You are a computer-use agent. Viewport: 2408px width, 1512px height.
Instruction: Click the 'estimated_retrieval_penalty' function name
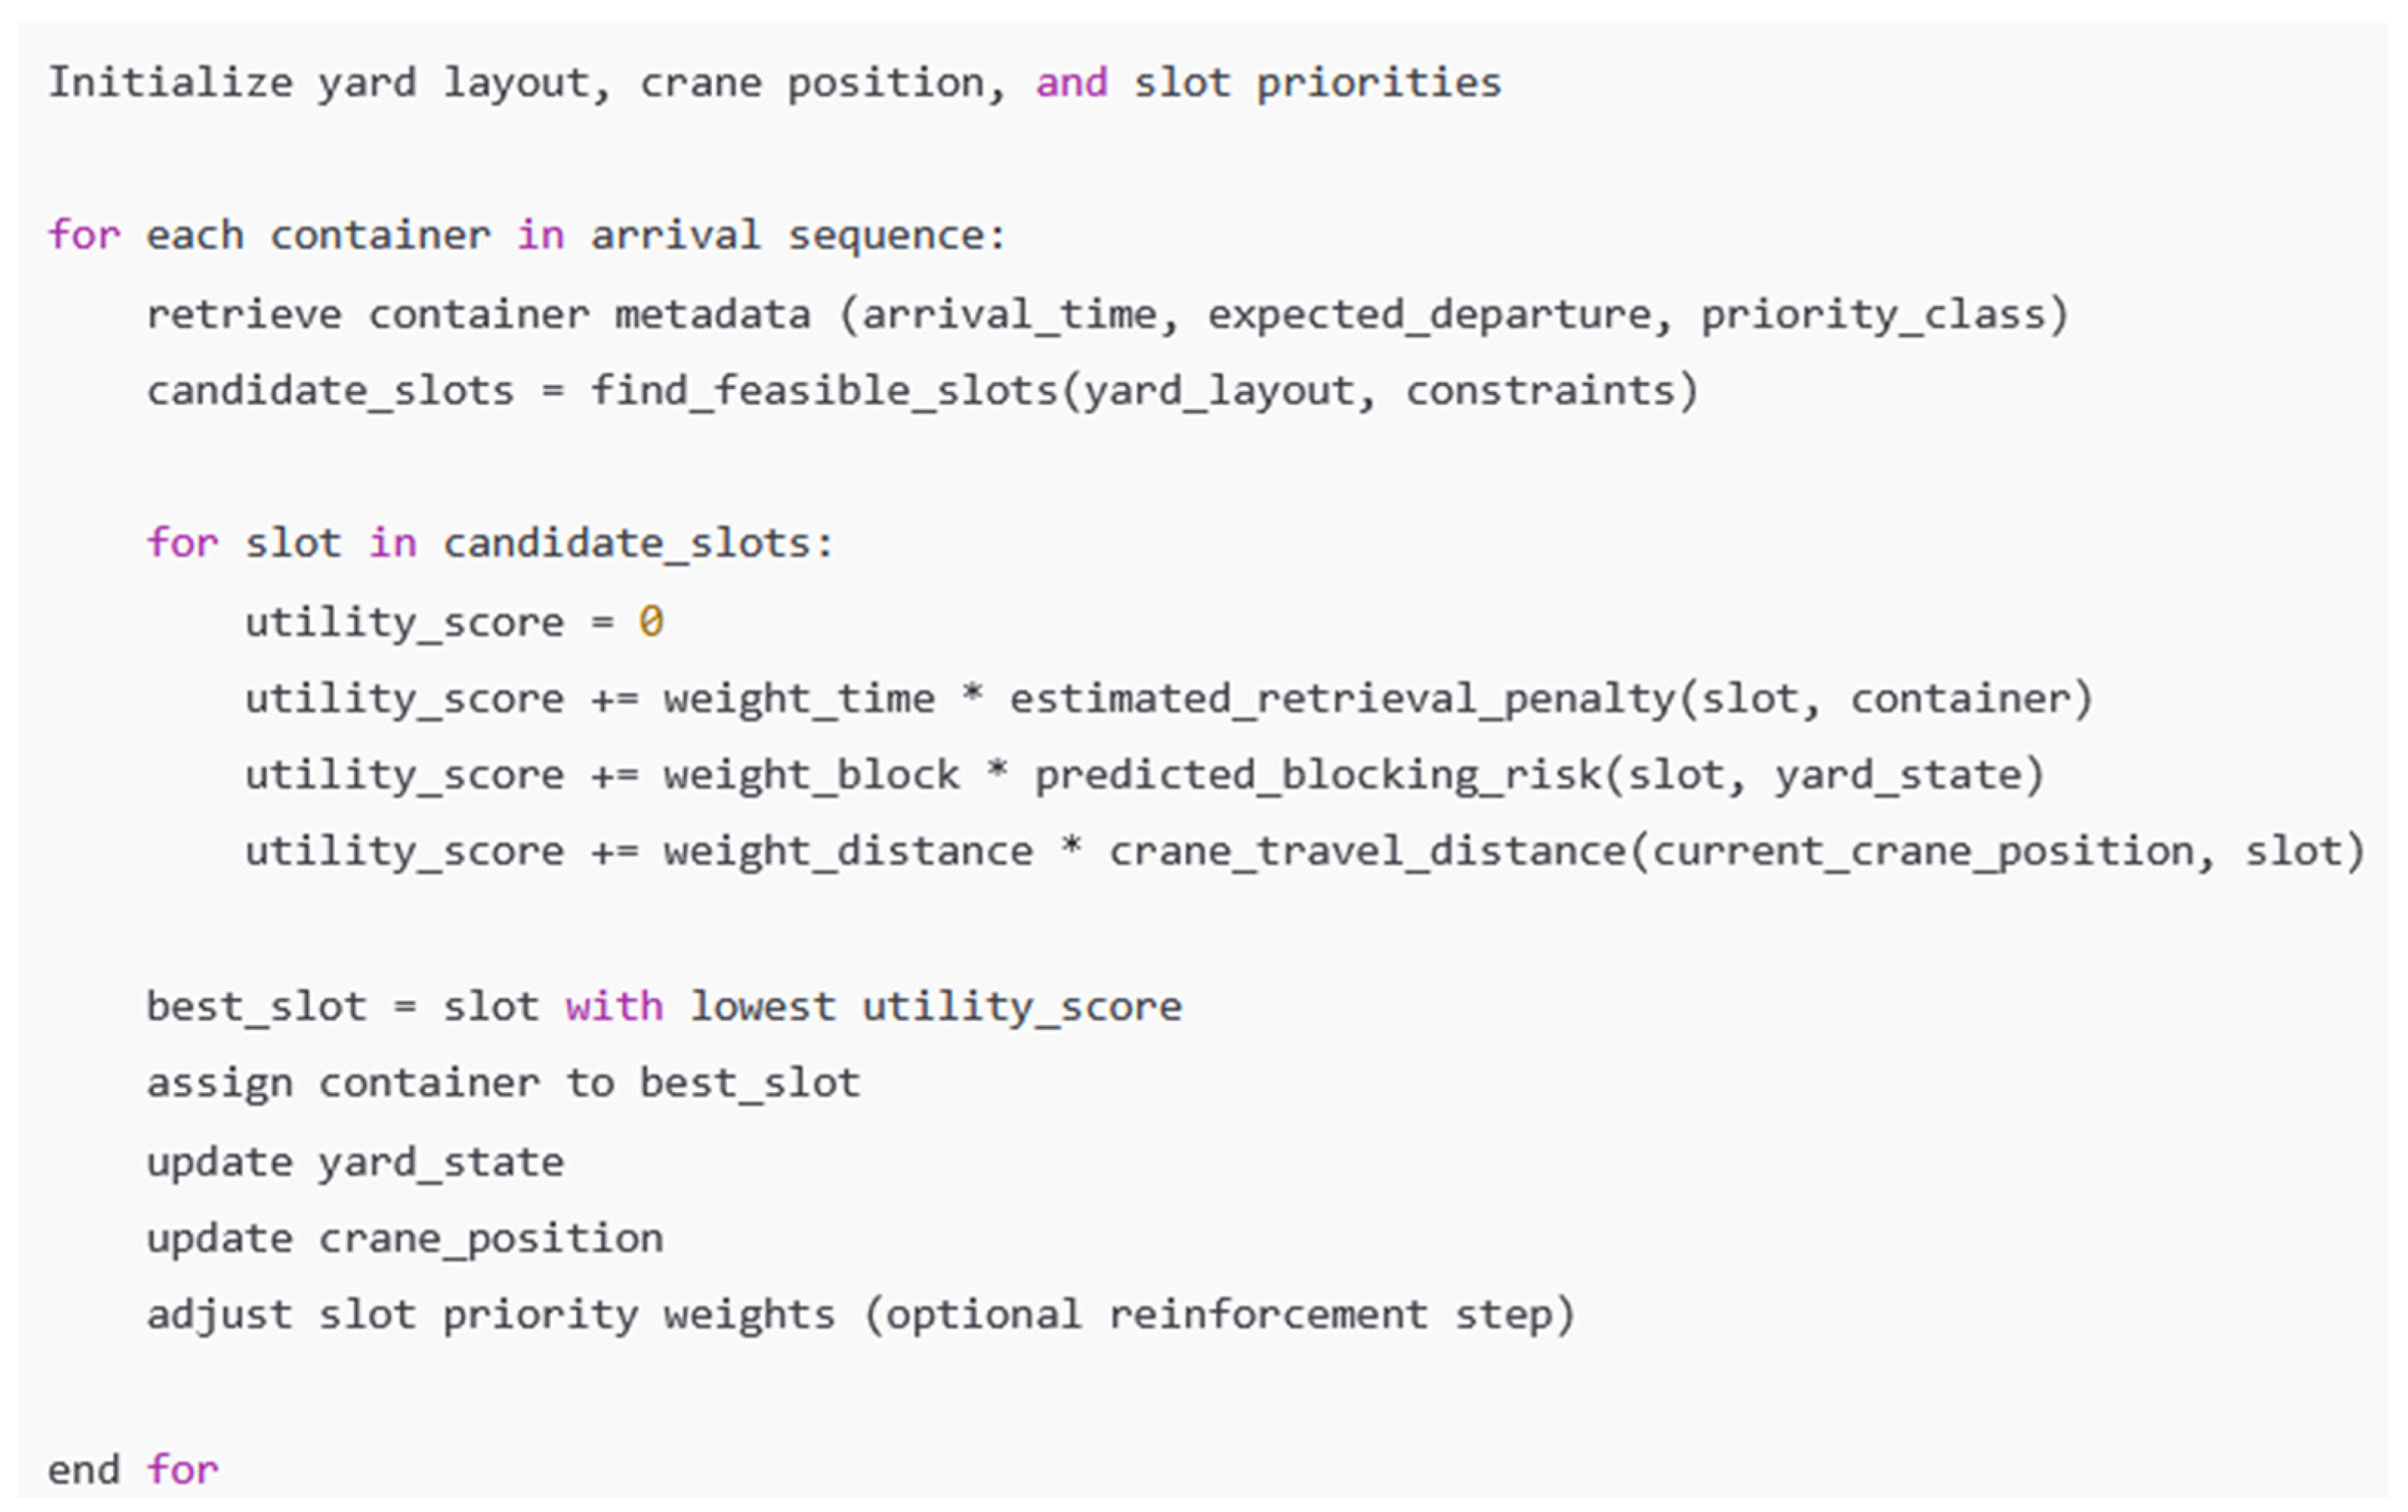click(1342, 698)
